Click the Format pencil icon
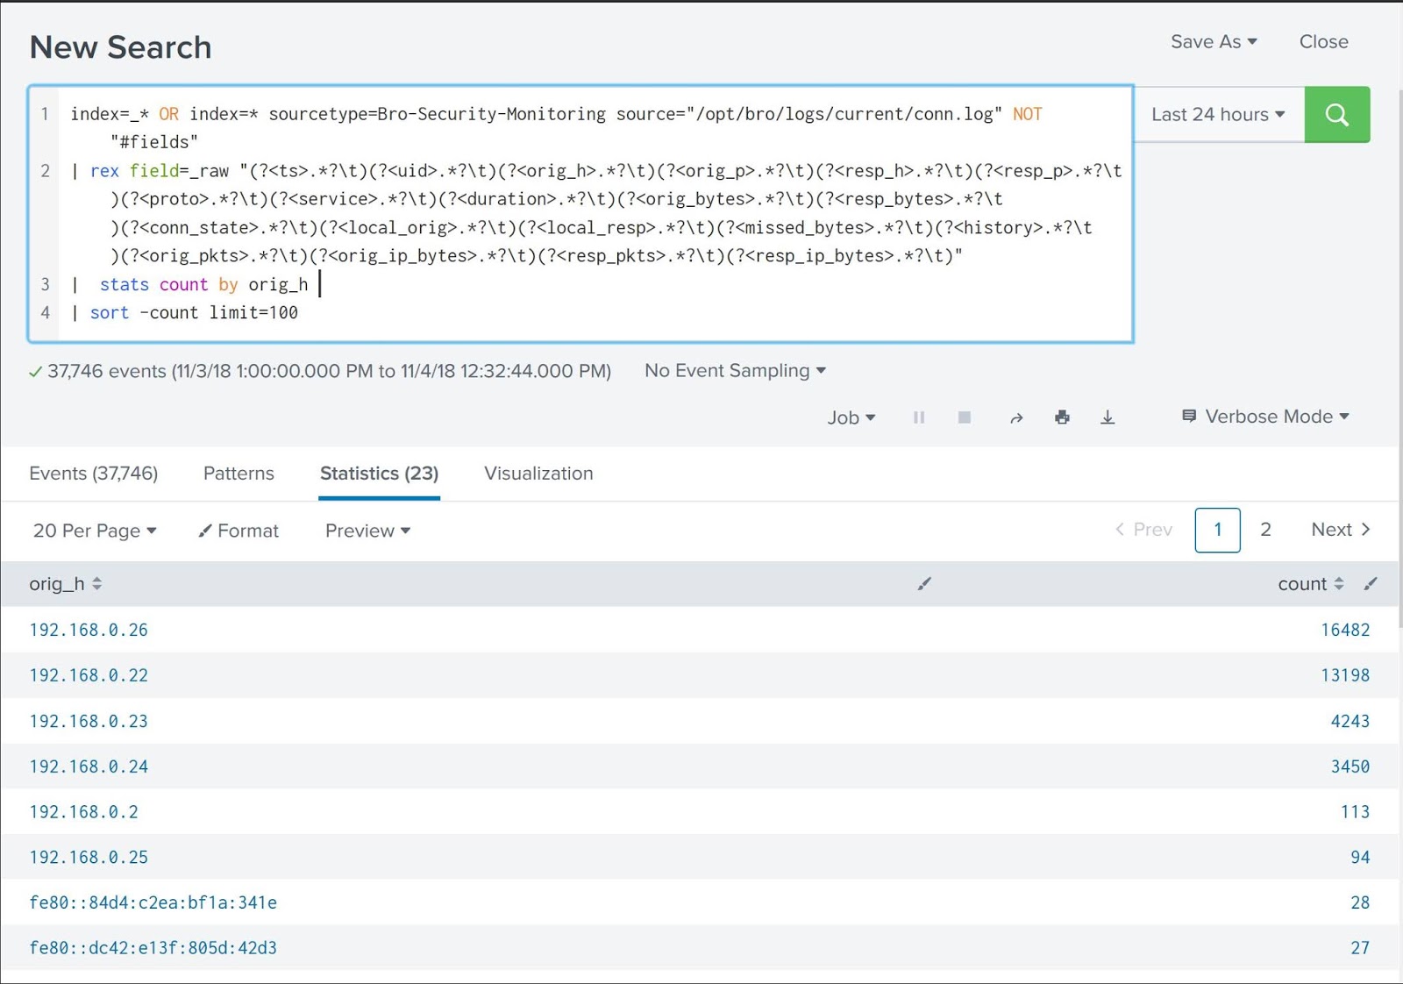The width and height of the screenshot is (1403, 984). (205, 531)
